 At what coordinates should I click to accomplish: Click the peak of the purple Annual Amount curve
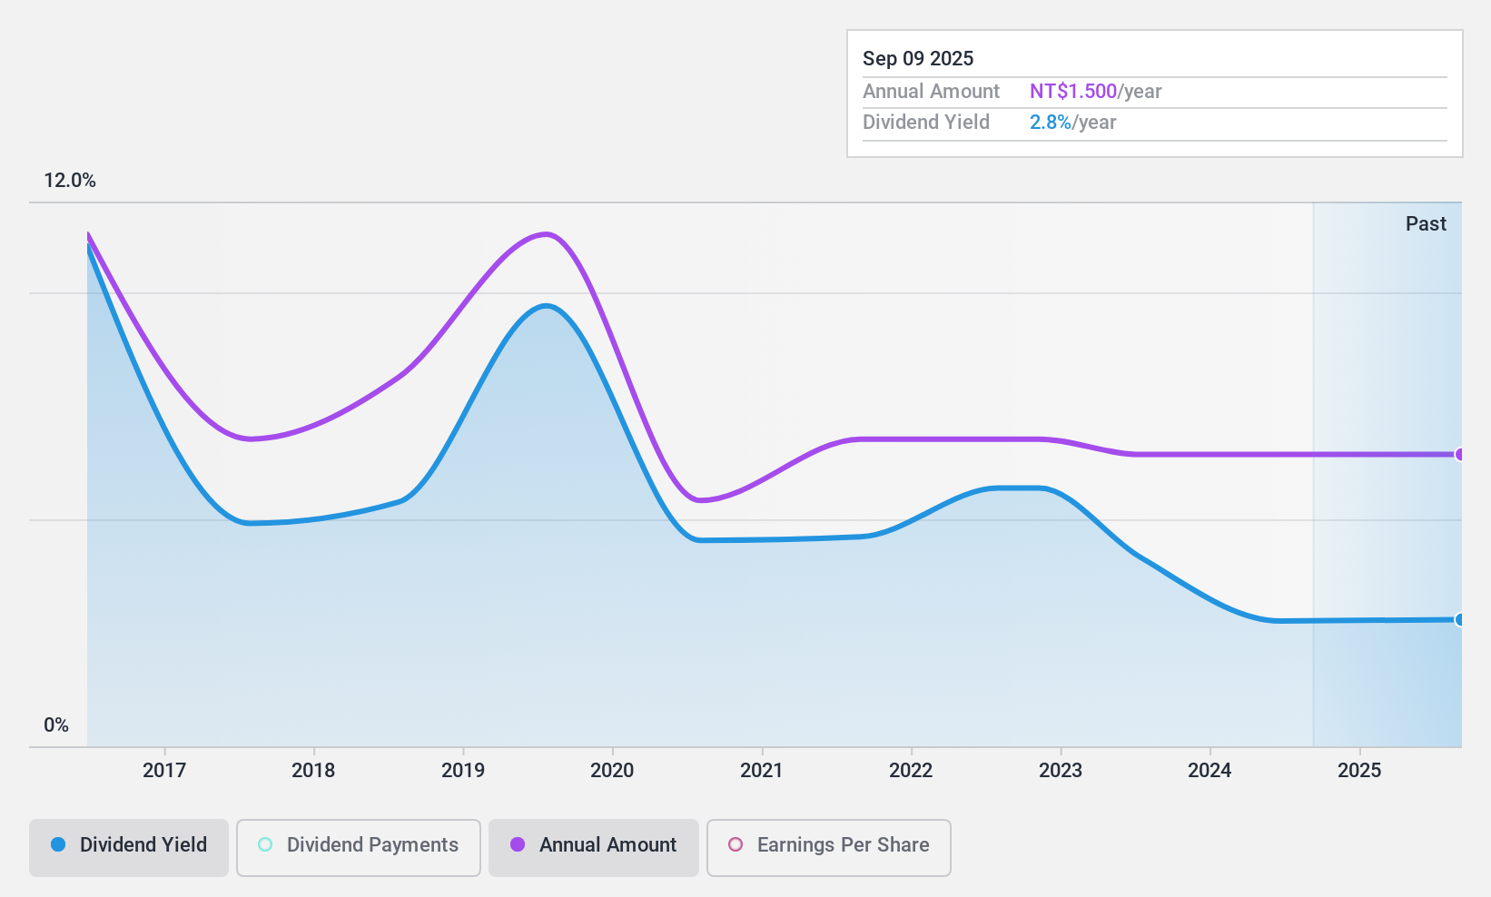point(545,234)
